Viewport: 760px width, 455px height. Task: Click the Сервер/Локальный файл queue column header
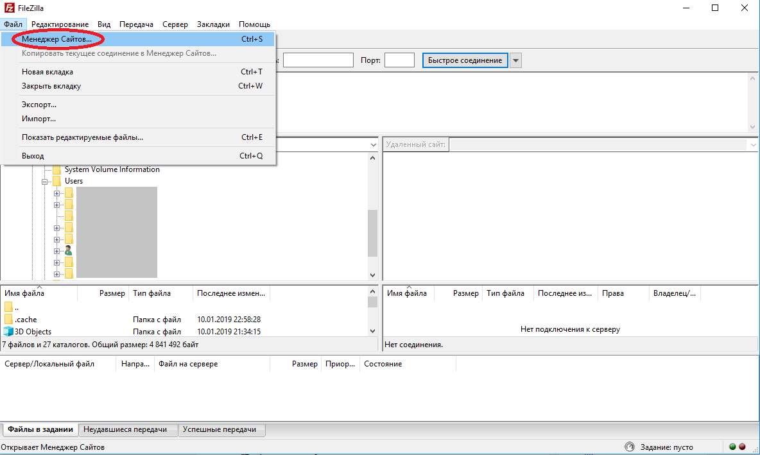[58, 364]
